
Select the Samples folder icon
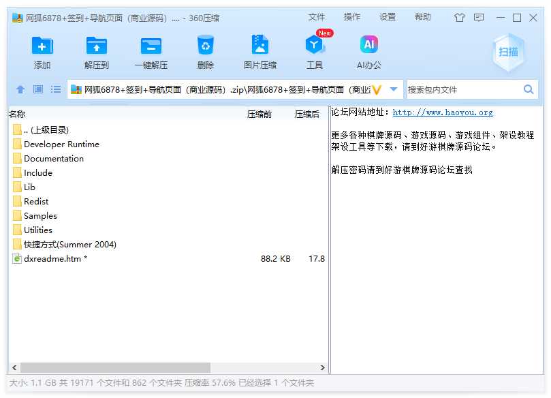[17, 215]
